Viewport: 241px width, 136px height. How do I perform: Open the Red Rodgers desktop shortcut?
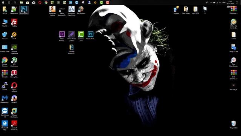[x=81, y=10]
